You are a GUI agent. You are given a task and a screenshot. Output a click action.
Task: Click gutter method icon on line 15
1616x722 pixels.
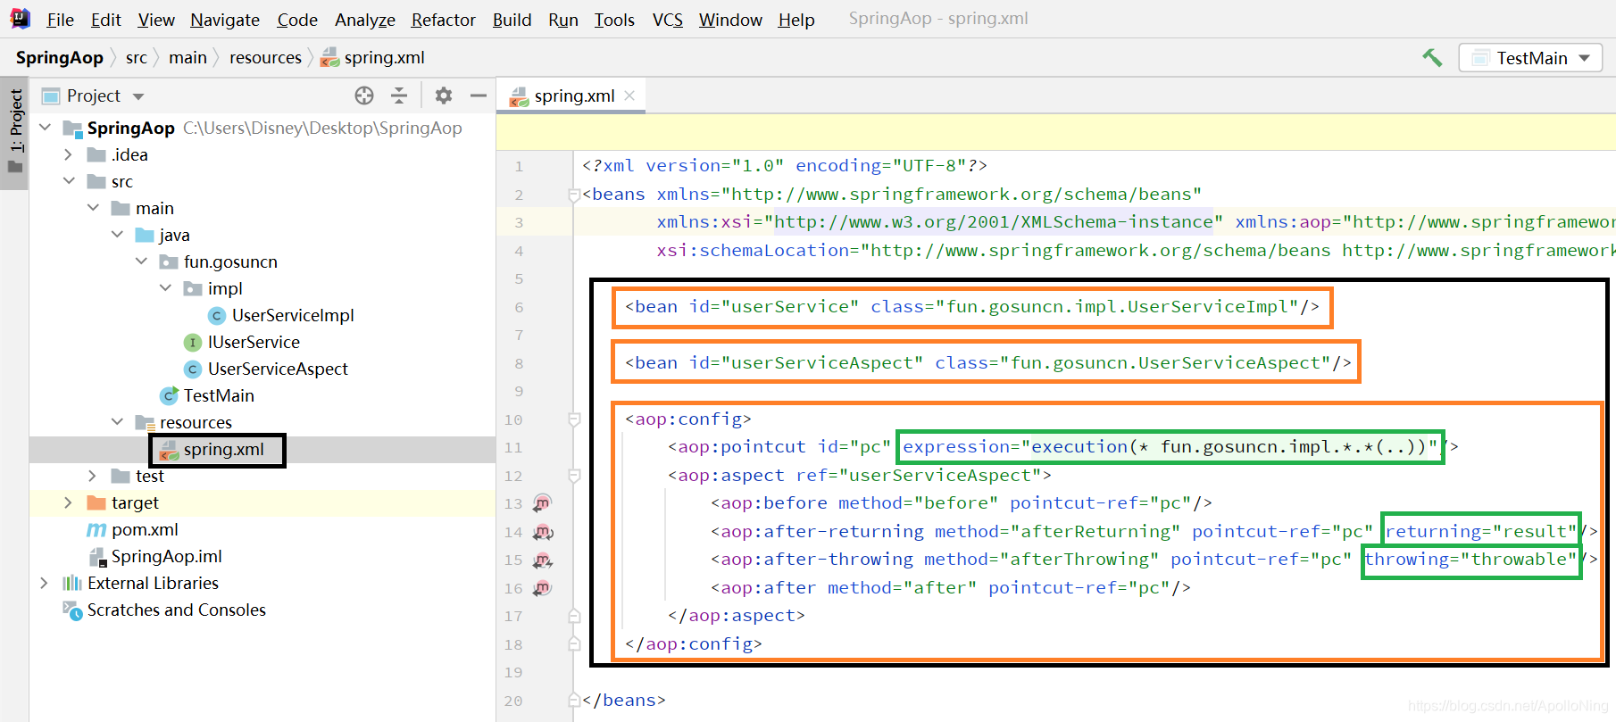pyautogui.click(x=543, y=560)
